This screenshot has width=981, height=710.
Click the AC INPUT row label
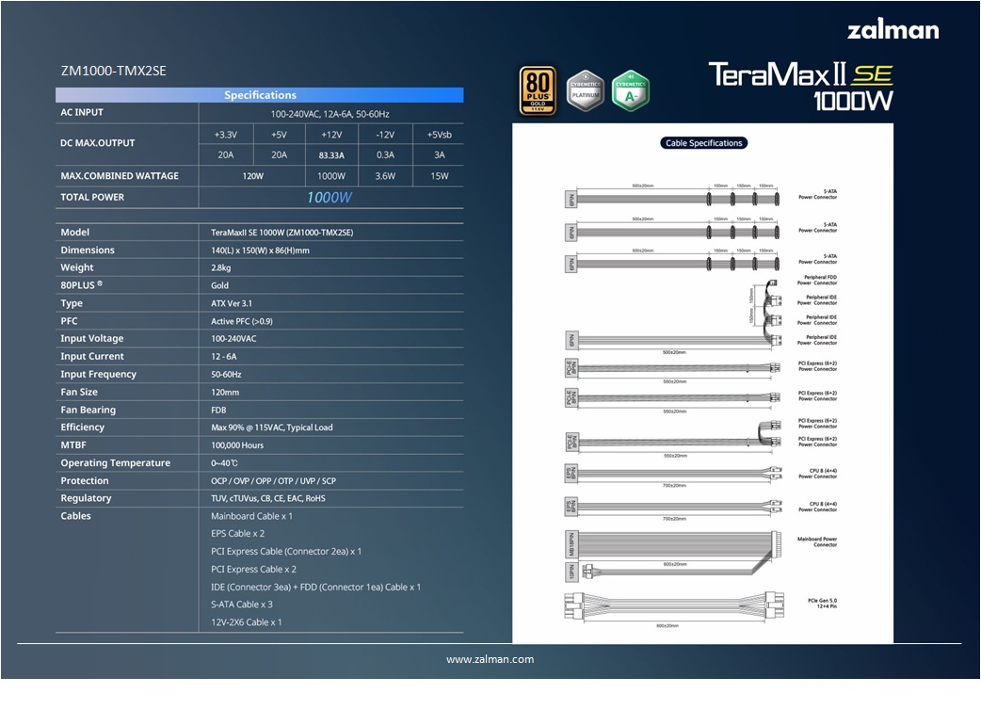(x=82, y=112)
